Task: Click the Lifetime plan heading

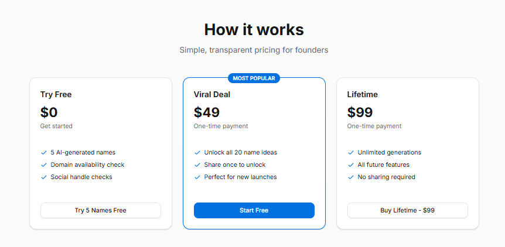Action: coord(362,94)
